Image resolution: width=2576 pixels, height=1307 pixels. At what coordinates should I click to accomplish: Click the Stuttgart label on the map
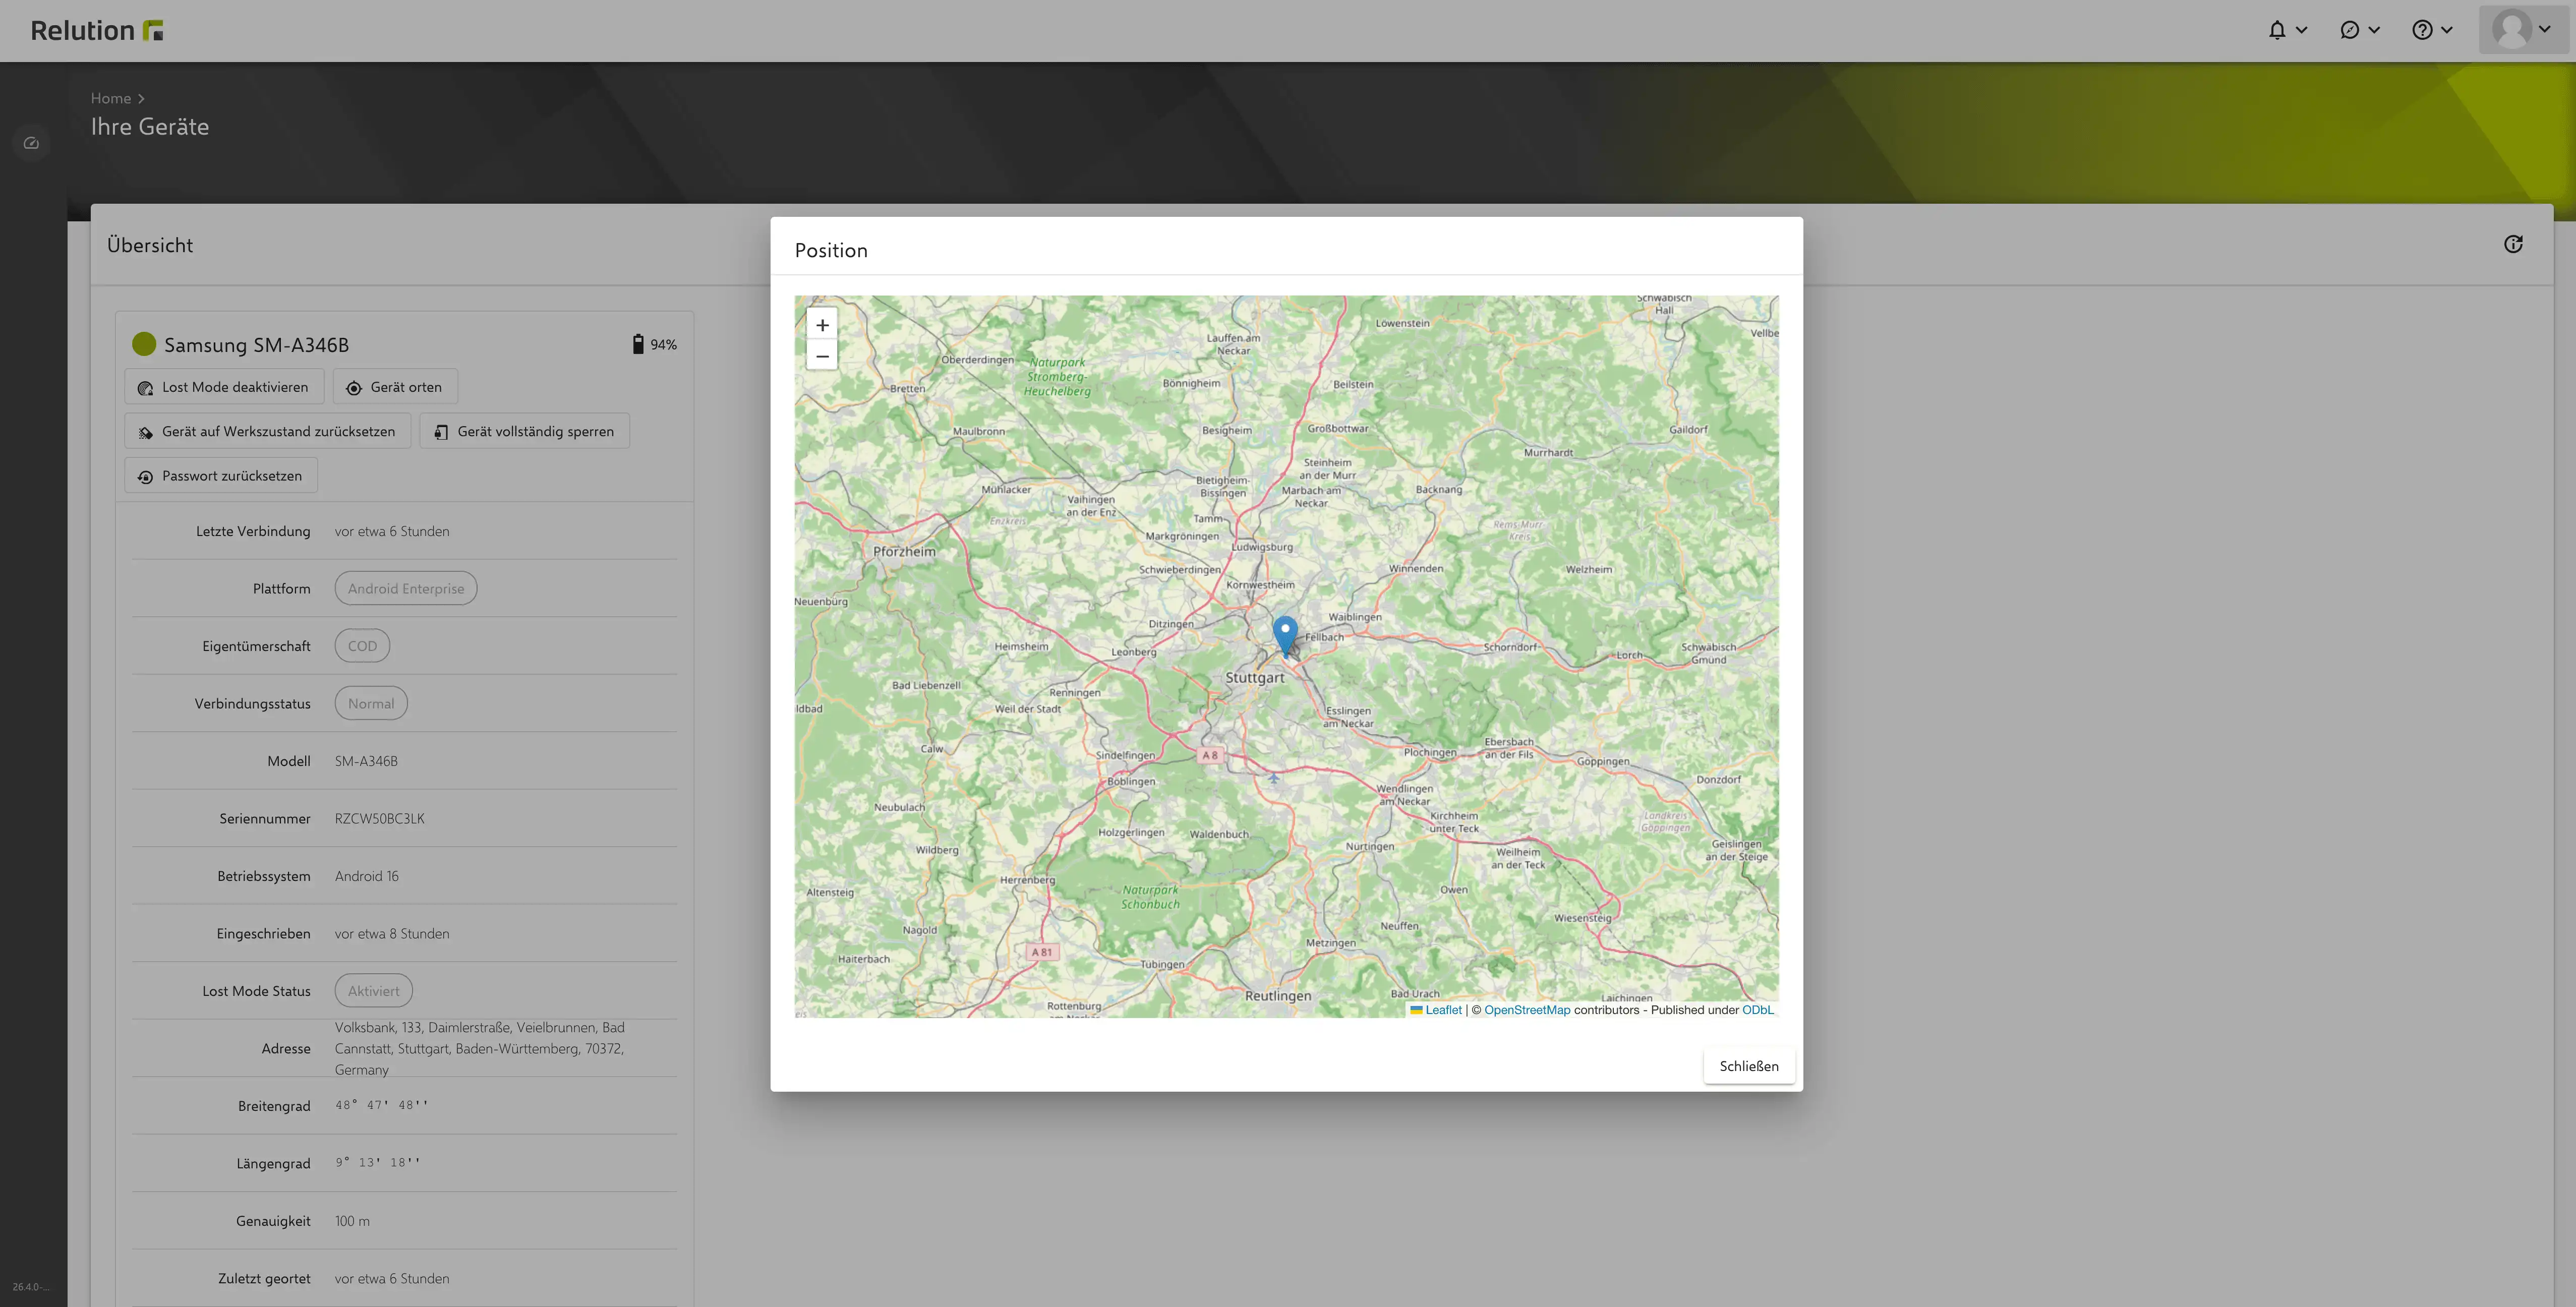click(1255, 677)
